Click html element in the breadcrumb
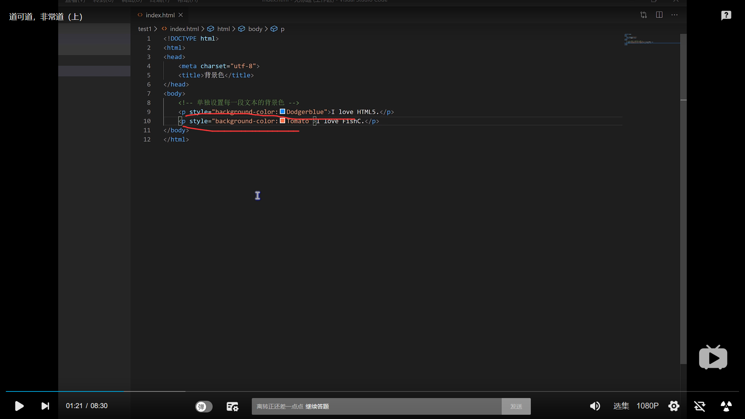 223,29
